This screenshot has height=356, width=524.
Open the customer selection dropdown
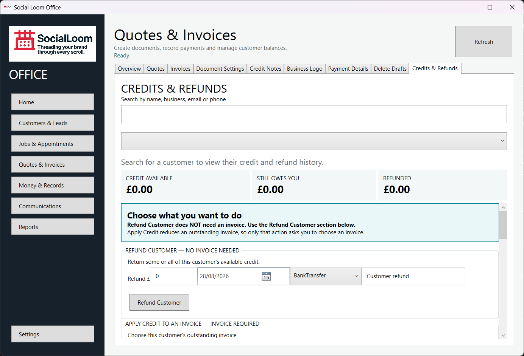pos(314,141)
